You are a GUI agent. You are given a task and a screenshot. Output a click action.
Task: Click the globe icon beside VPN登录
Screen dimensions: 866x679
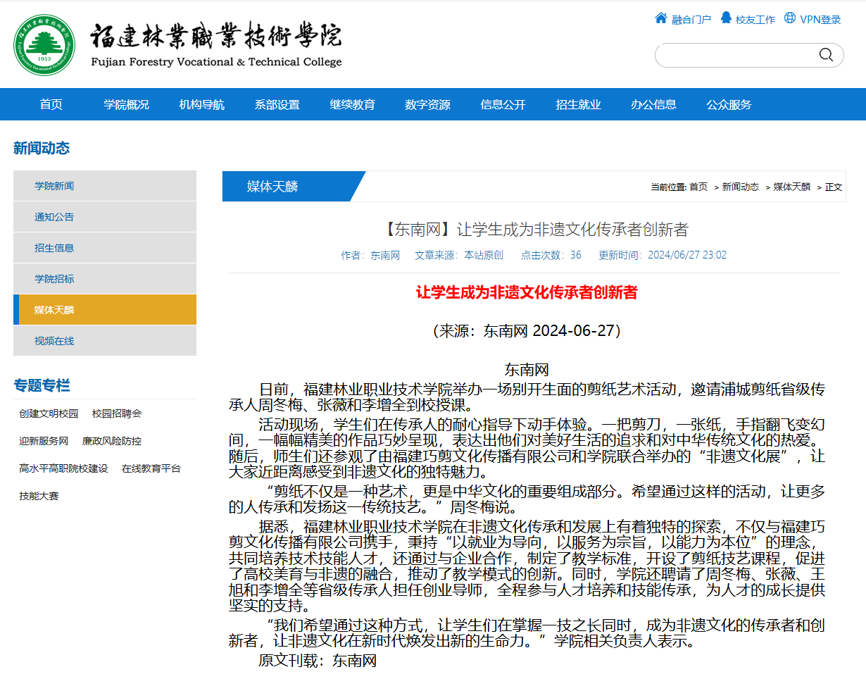point(790,18)
